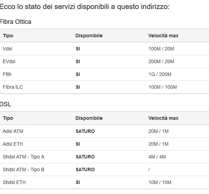209x194 pixels.
Task: Click the DSL section heading
Action: [x=6, y=104]
